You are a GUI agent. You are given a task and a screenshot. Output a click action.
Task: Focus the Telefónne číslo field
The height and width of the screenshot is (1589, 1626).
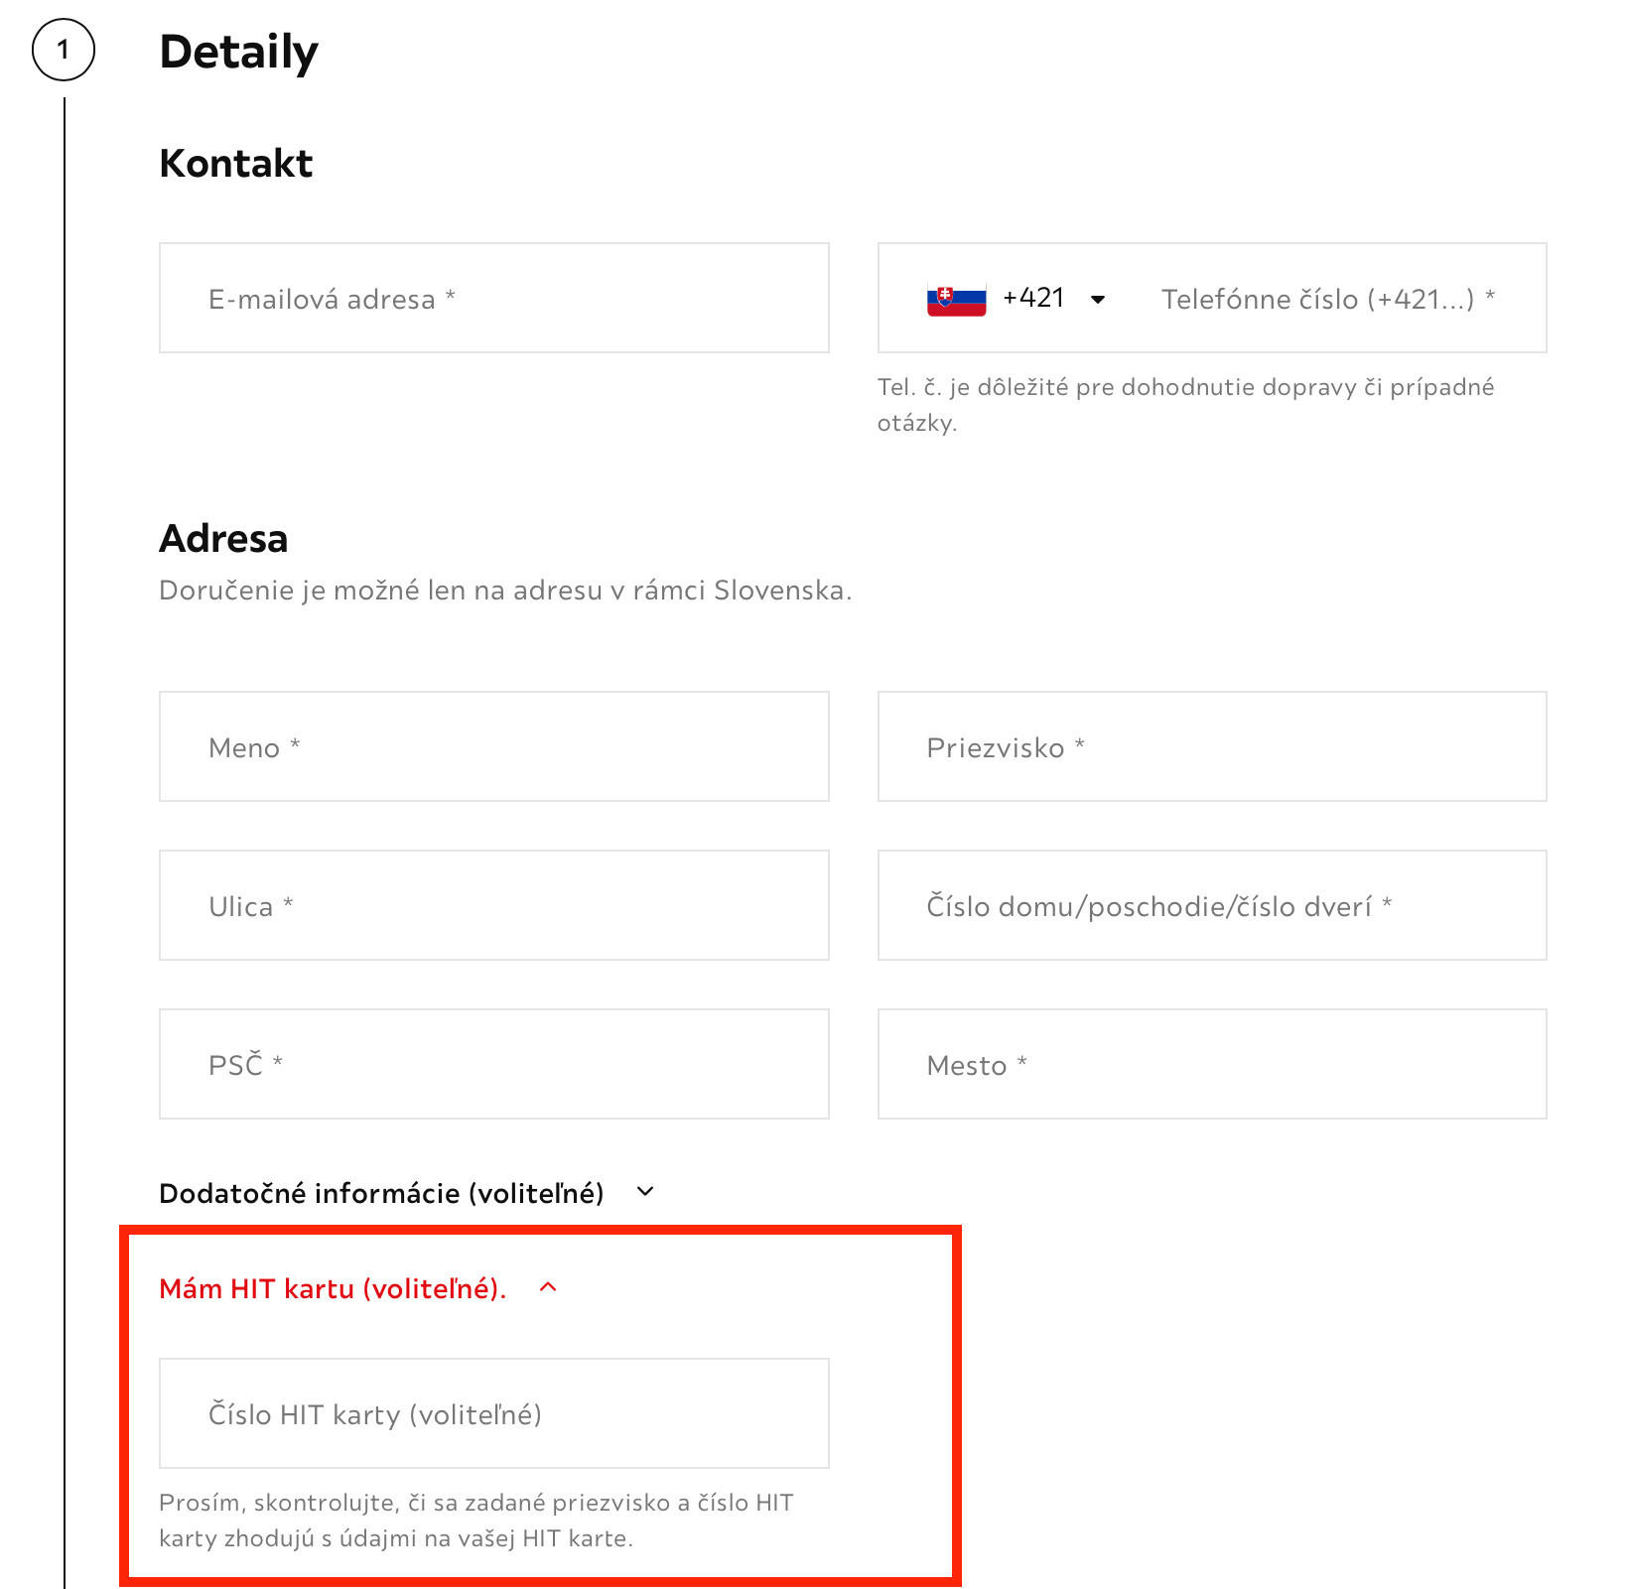point(1328,298)
